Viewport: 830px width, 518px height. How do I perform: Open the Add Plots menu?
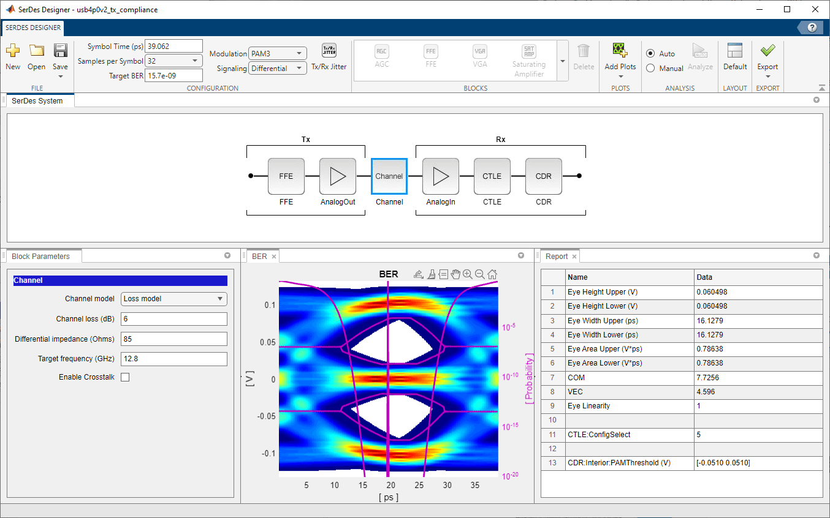(620, 66)
